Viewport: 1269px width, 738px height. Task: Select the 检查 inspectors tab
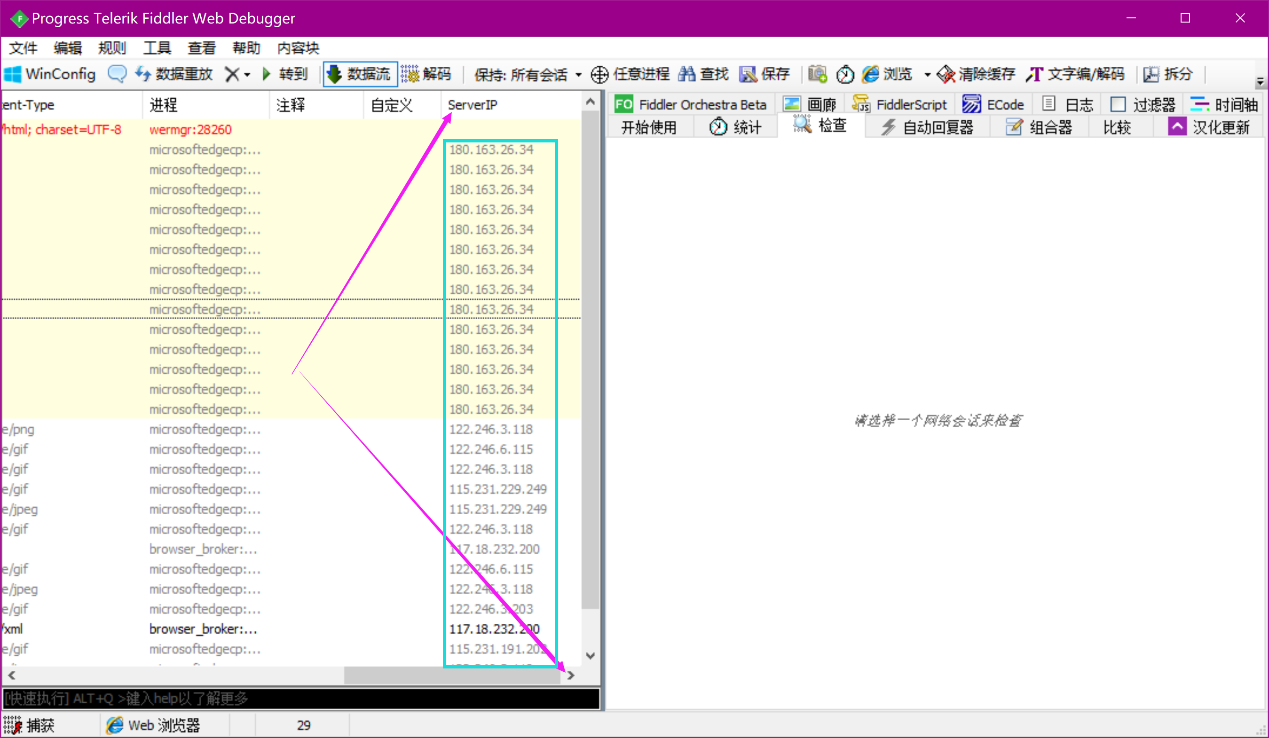820,126
